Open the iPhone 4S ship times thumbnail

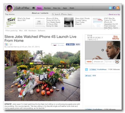(40, 22)
